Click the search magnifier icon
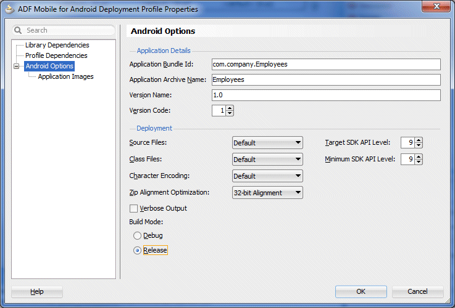This screenshot has width=455, height=308. (x=19, y=30)
